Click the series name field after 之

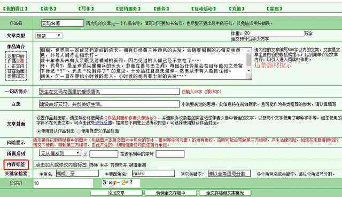(x=104, y=154)
